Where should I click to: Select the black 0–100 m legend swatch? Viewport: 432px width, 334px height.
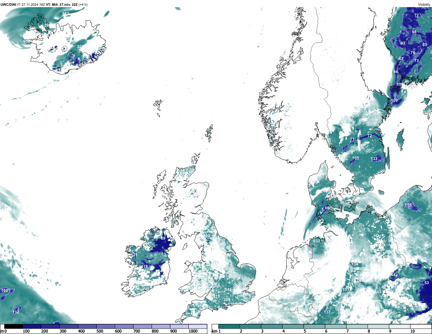pos(13,326)
